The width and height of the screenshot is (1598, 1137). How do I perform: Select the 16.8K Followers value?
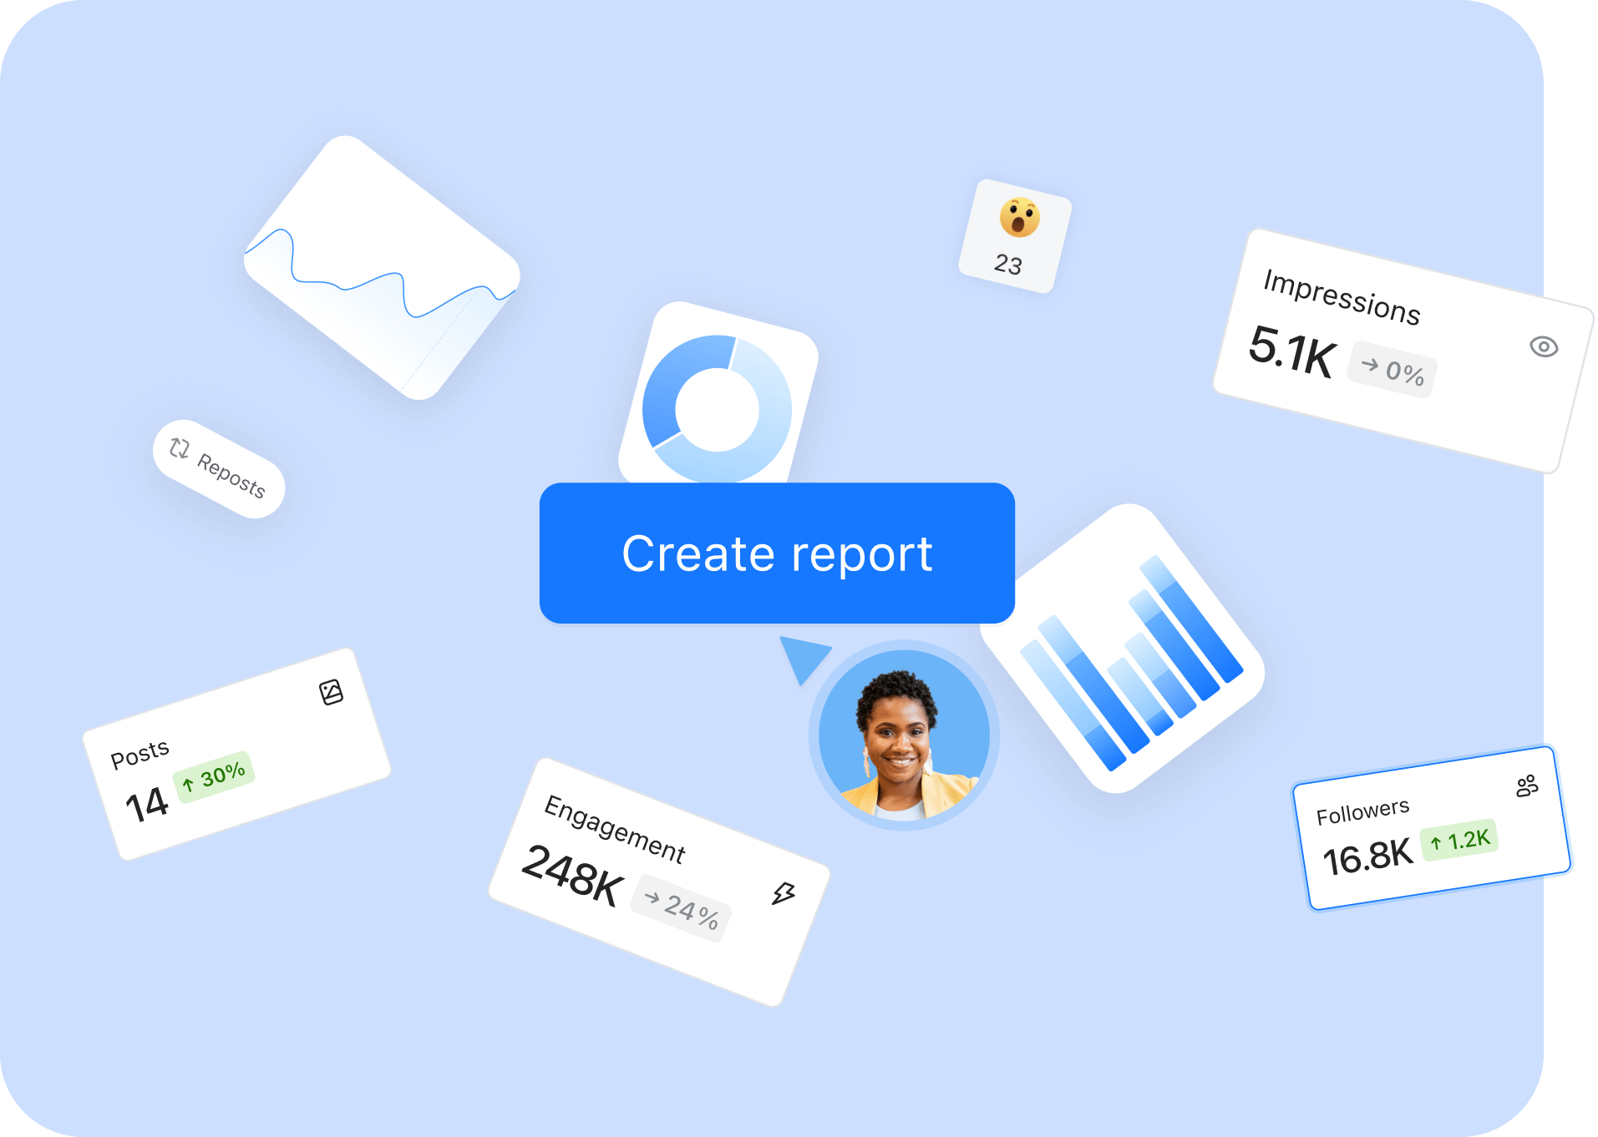point(1367,857)
